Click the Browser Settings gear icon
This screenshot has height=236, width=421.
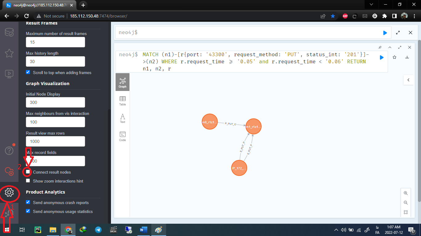coord(9,192)
